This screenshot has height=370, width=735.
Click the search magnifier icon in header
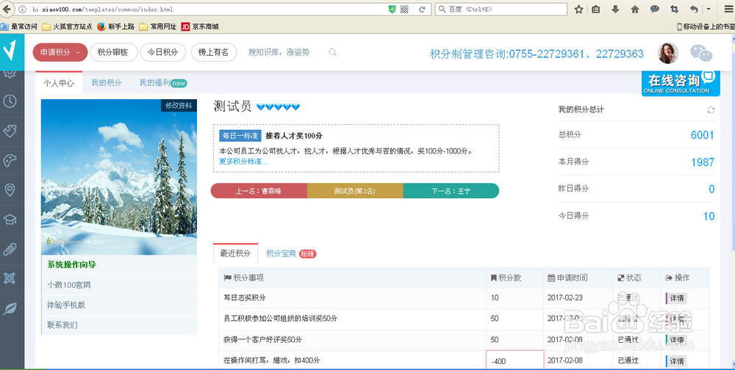tap(333, 52)
